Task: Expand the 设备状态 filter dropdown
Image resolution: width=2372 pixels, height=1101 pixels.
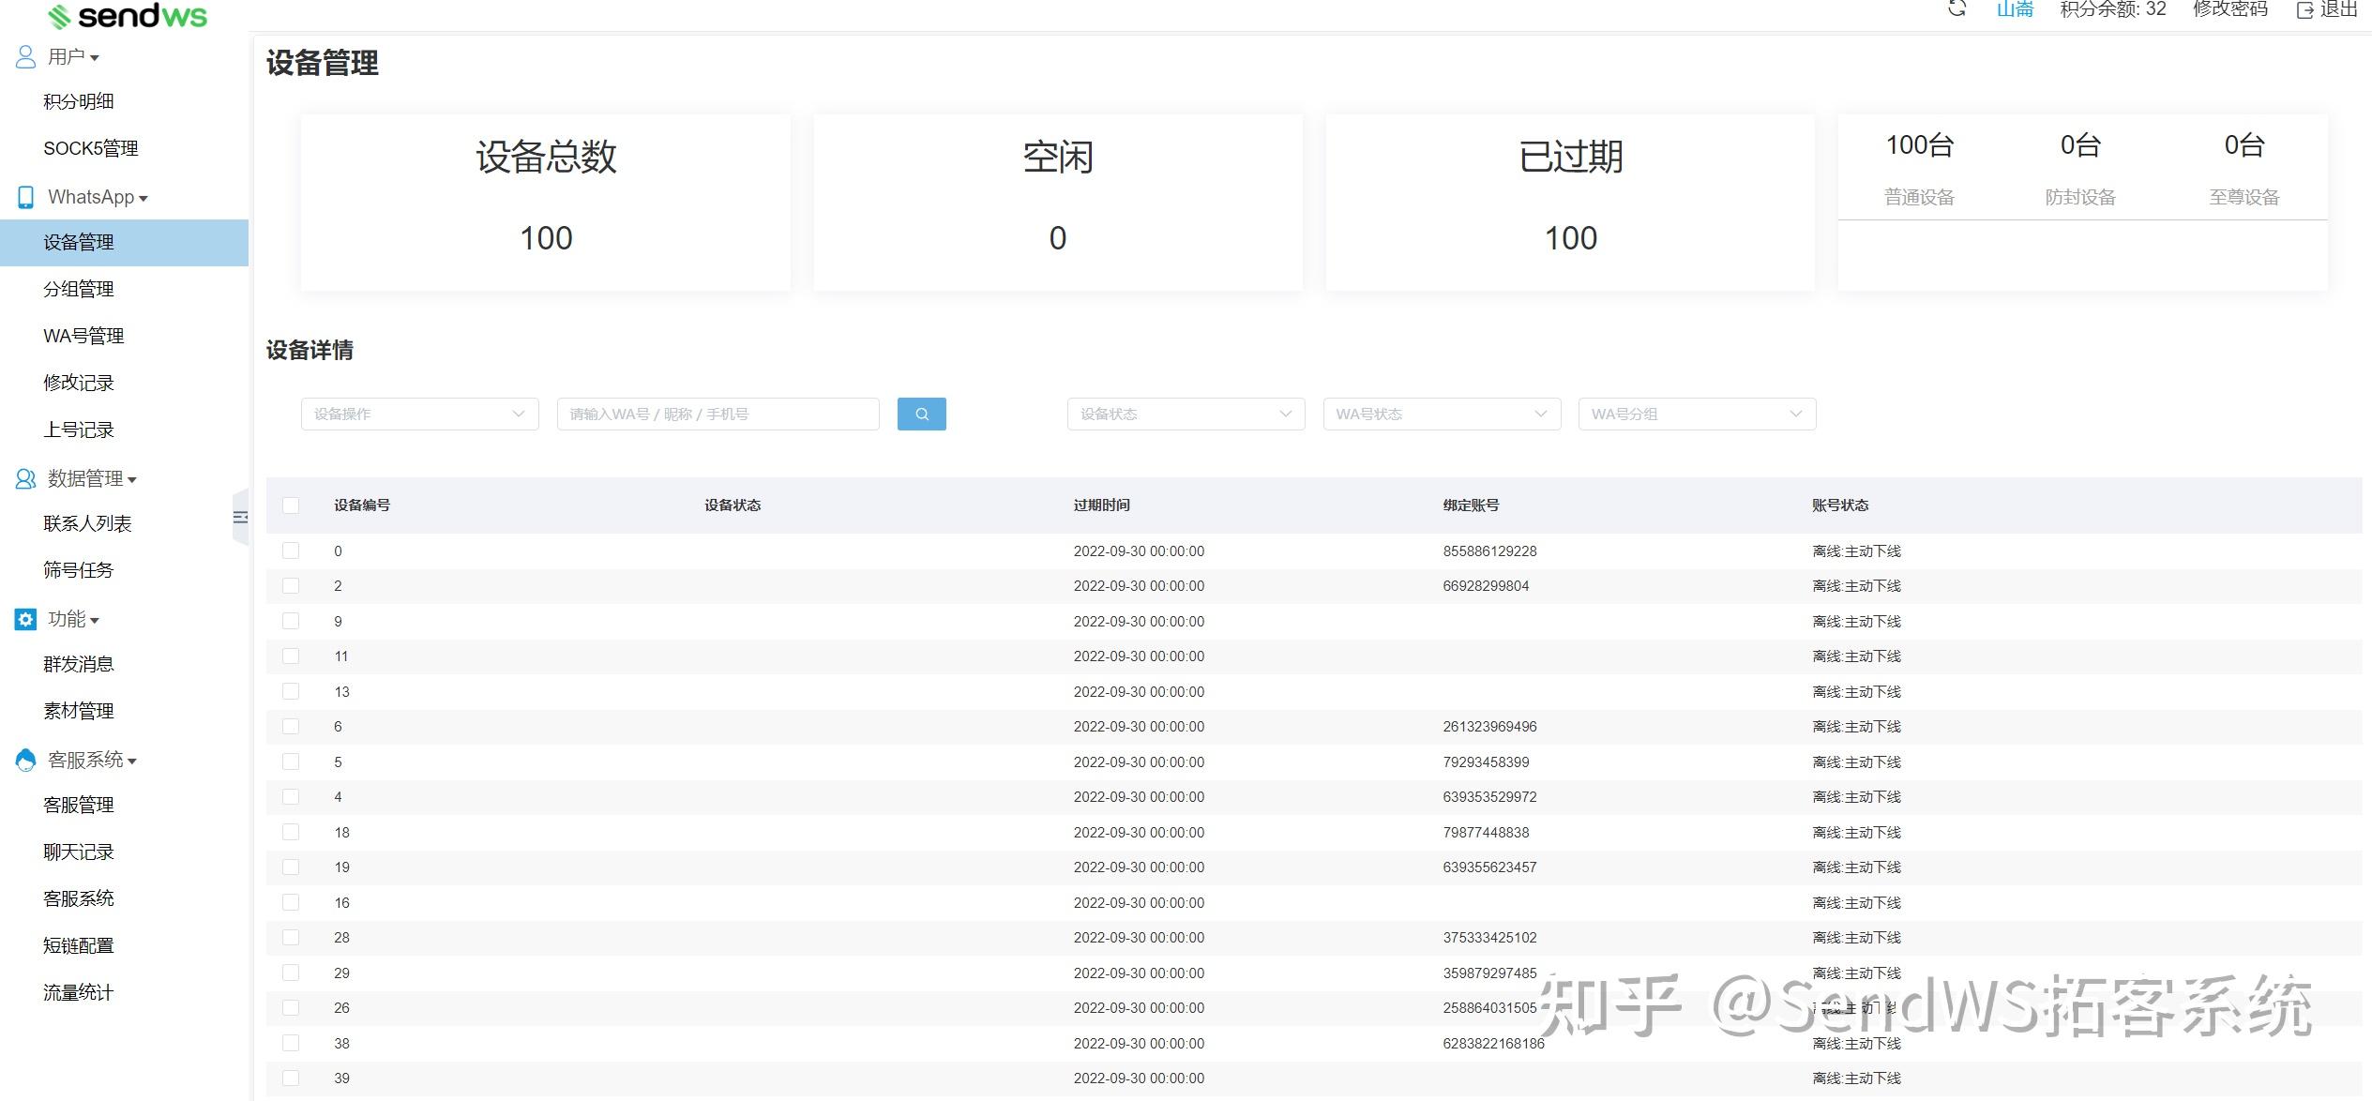Action: point(1186,414)
